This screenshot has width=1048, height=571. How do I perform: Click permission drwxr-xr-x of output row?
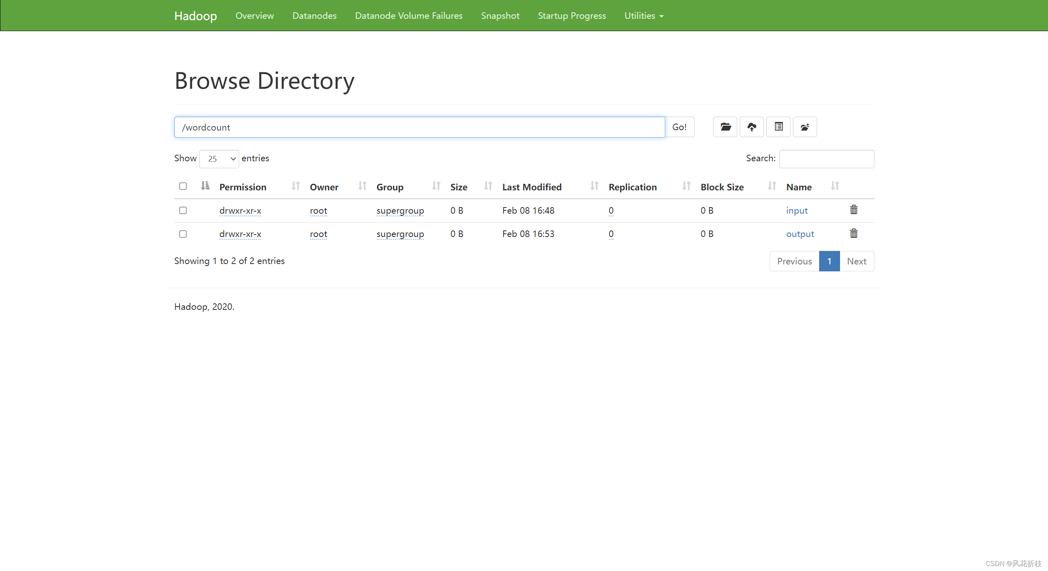pos(240,234)
